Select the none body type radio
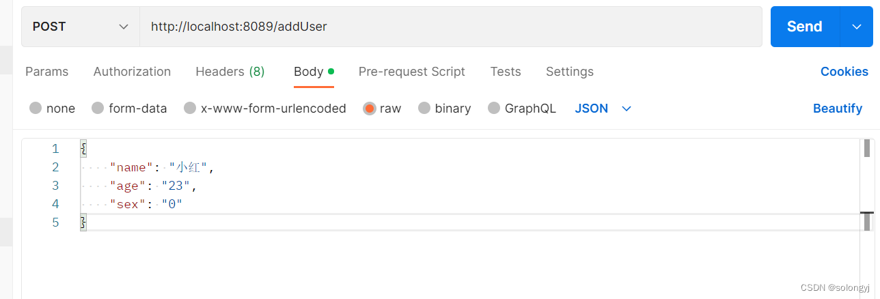 coord(36,108)
